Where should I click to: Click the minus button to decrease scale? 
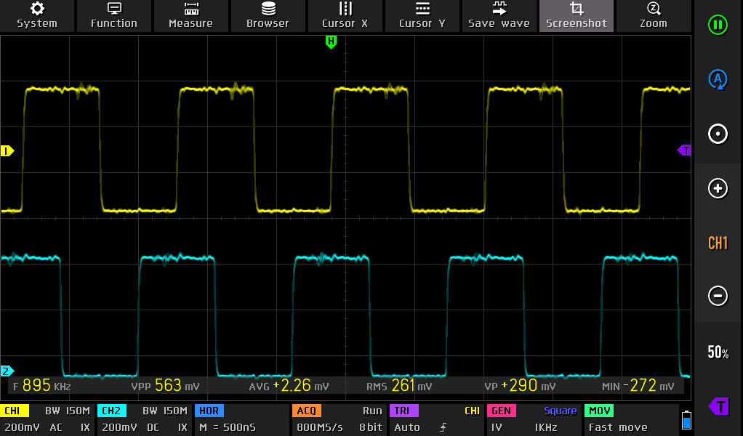tap(718, 296)
